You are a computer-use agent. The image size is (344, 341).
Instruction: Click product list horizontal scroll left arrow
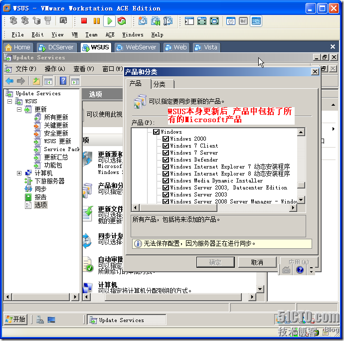(136, 207)
